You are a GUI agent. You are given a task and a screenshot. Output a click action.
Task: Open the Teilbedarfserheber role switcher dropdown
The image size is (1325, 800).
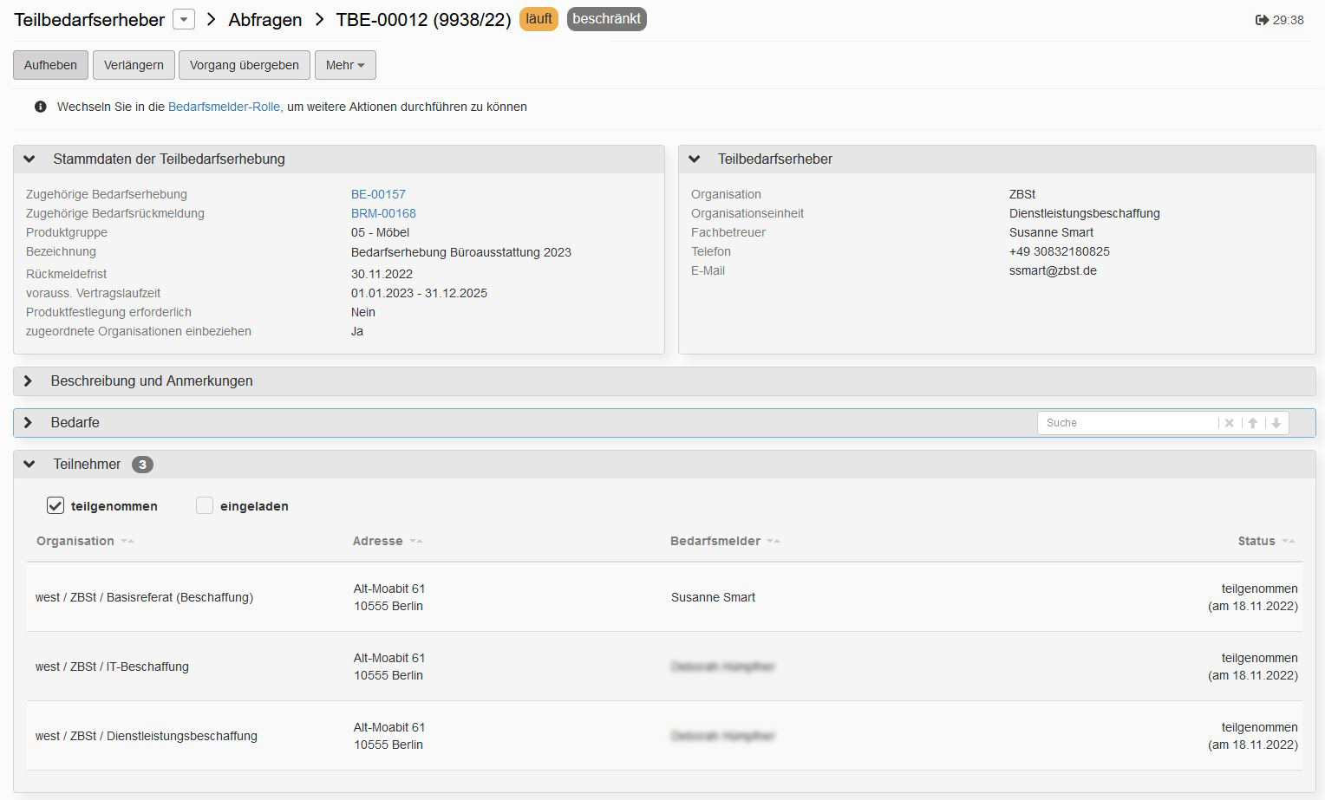click(183, 19)
